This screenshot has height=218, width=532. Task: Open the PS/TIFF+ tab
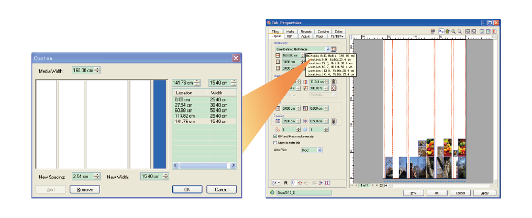pyautogui.click(x=337, y=36)
